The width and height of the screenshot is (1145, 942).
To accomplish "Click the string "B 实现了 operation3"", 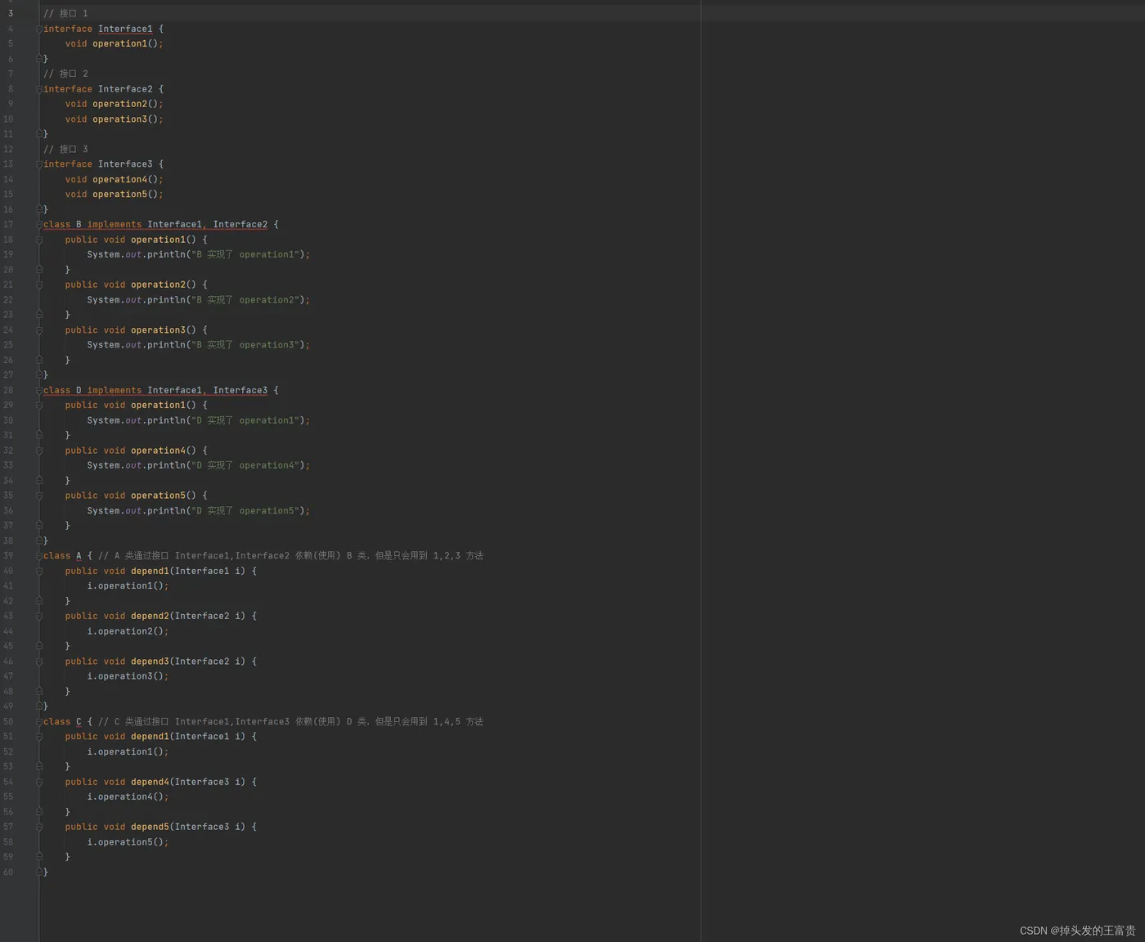I will (248, 345).
